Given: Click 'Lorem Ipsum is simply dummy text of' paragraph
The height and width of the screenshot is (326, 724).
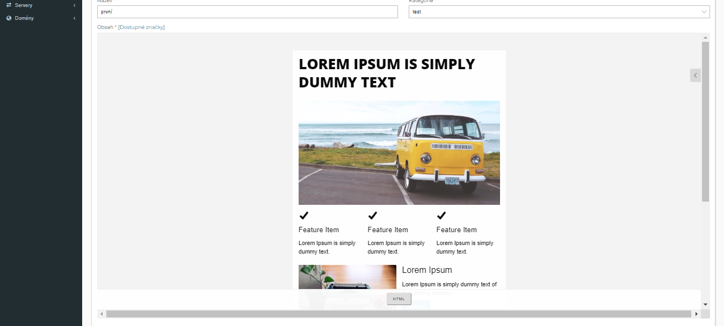Looking at the screenshot, I should (450, 285).
